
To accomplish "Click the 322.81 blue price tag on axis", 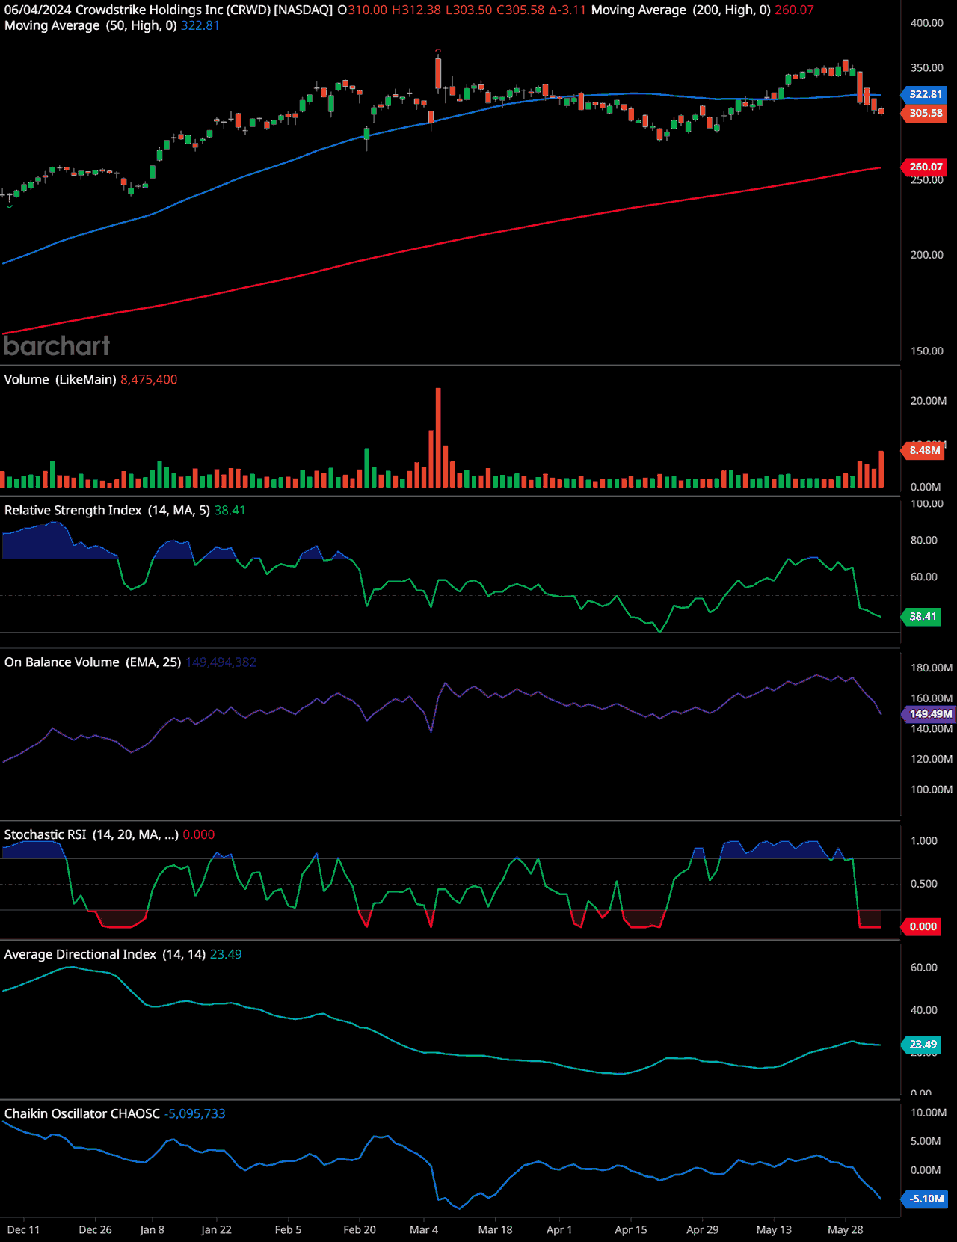I will 926,94.
